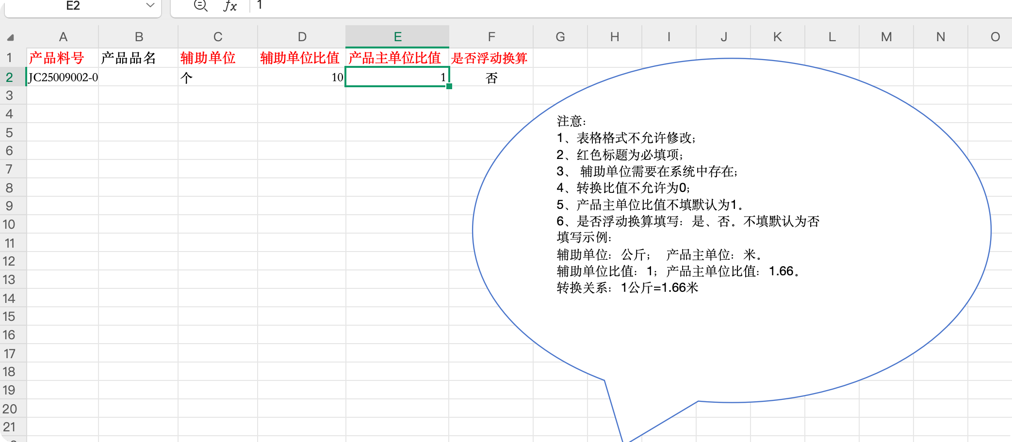Expand the Name Box dropdown arrow

(150, 6)
